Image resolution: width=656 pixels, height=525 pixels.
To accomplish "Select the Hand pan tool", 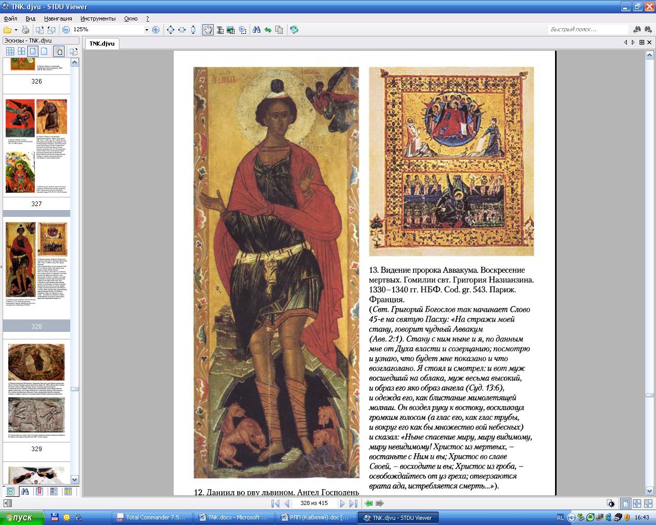I will point(208,30).
